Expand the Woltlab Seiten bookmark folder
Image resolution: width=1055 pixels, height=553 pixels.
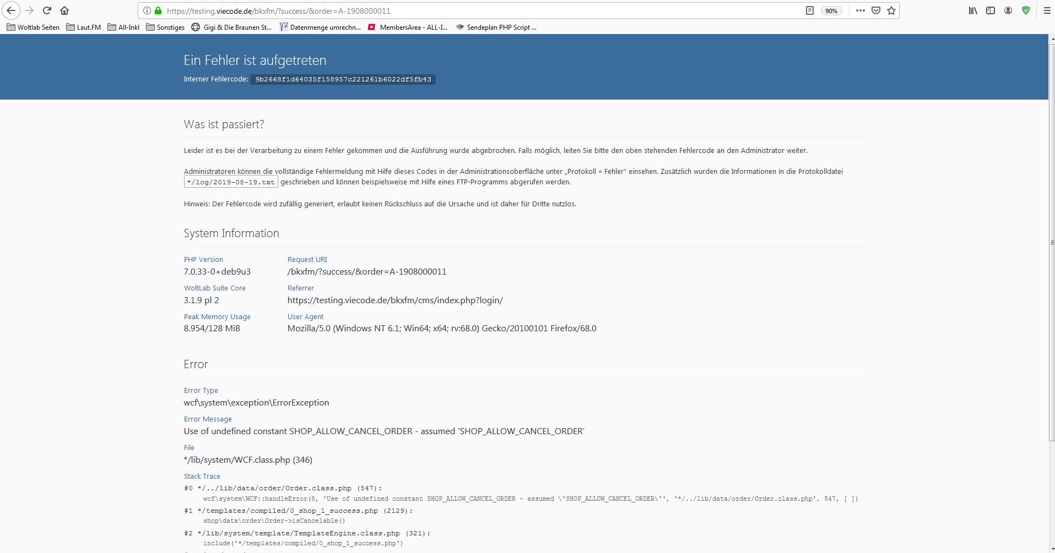pyautogui.click(x=33, y=27)
